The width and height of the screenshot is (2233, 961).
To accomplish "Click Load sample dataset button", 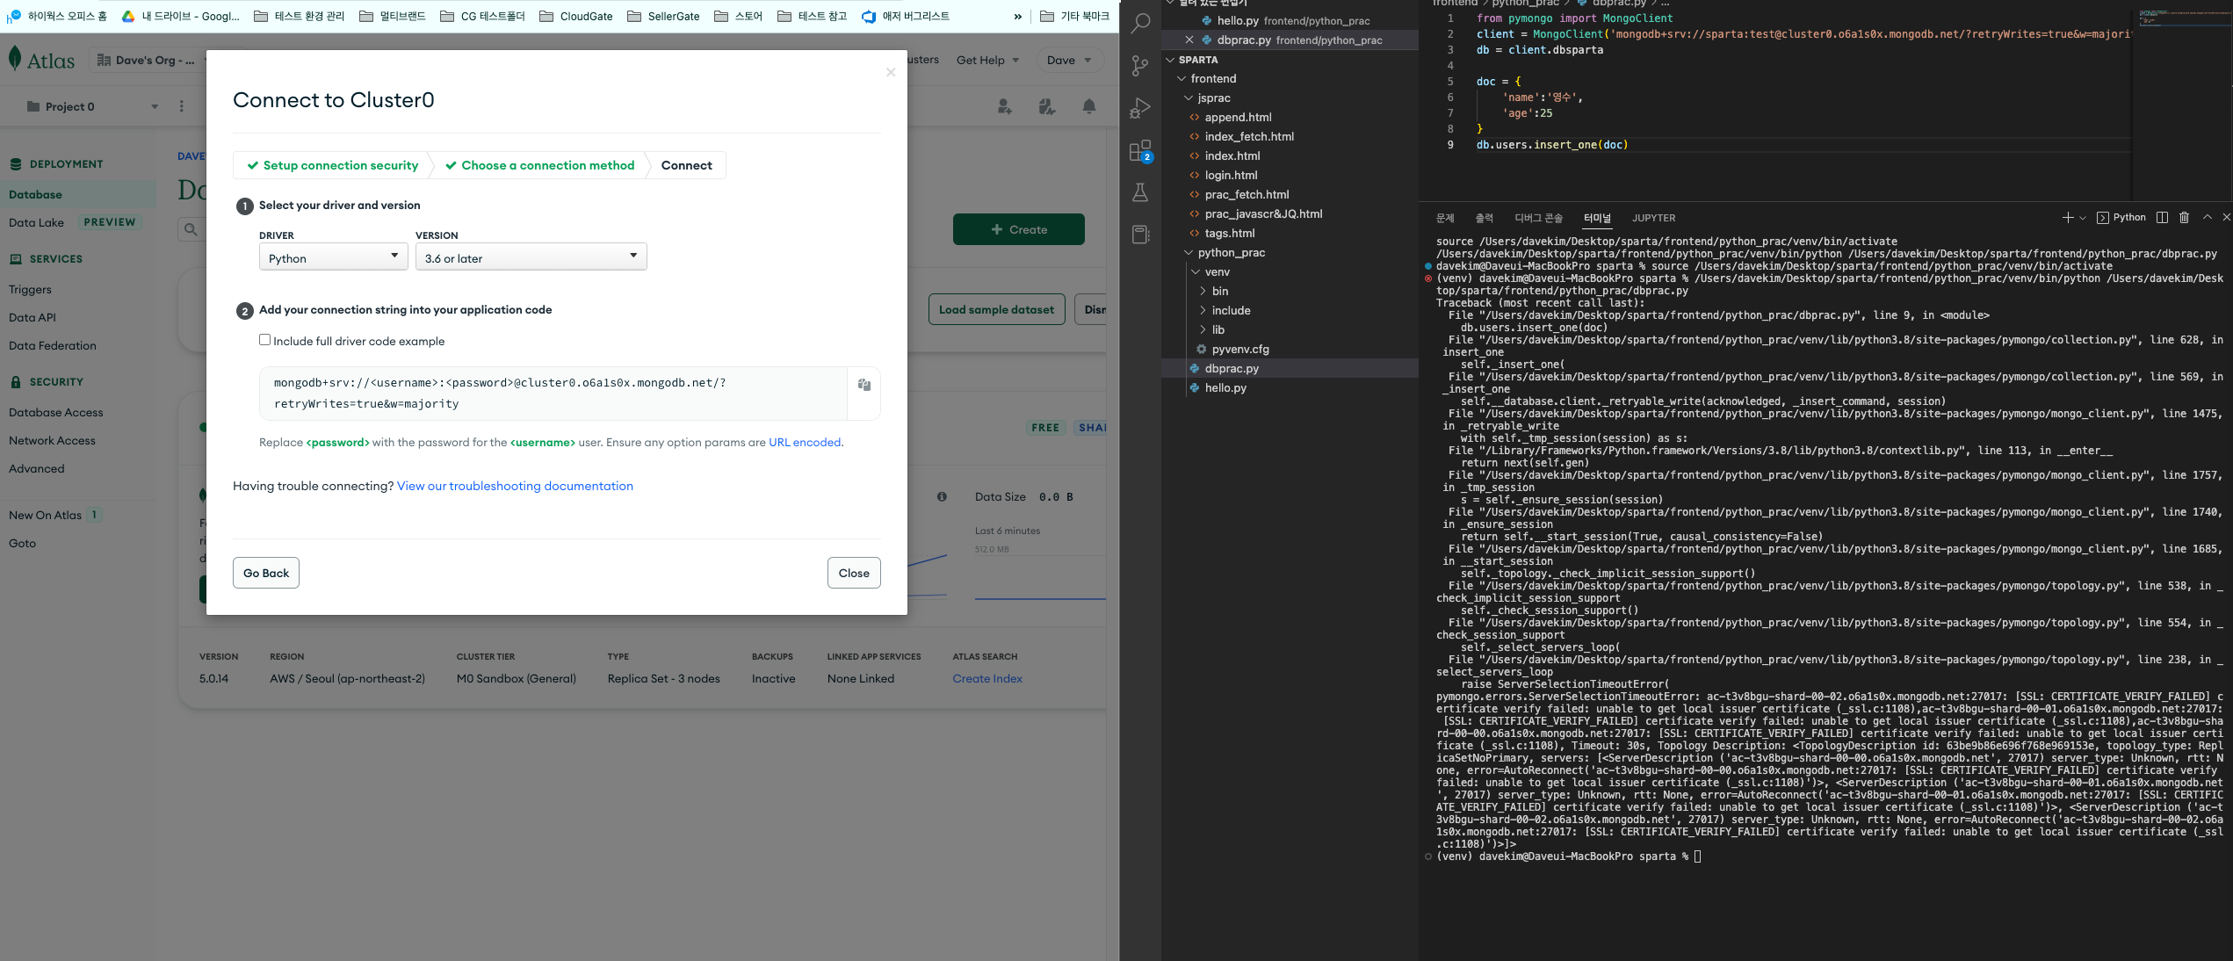I will [996, 309].
